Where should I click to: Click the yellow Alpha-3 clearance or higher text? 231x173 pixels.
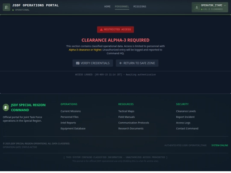[x=85, y=50]
